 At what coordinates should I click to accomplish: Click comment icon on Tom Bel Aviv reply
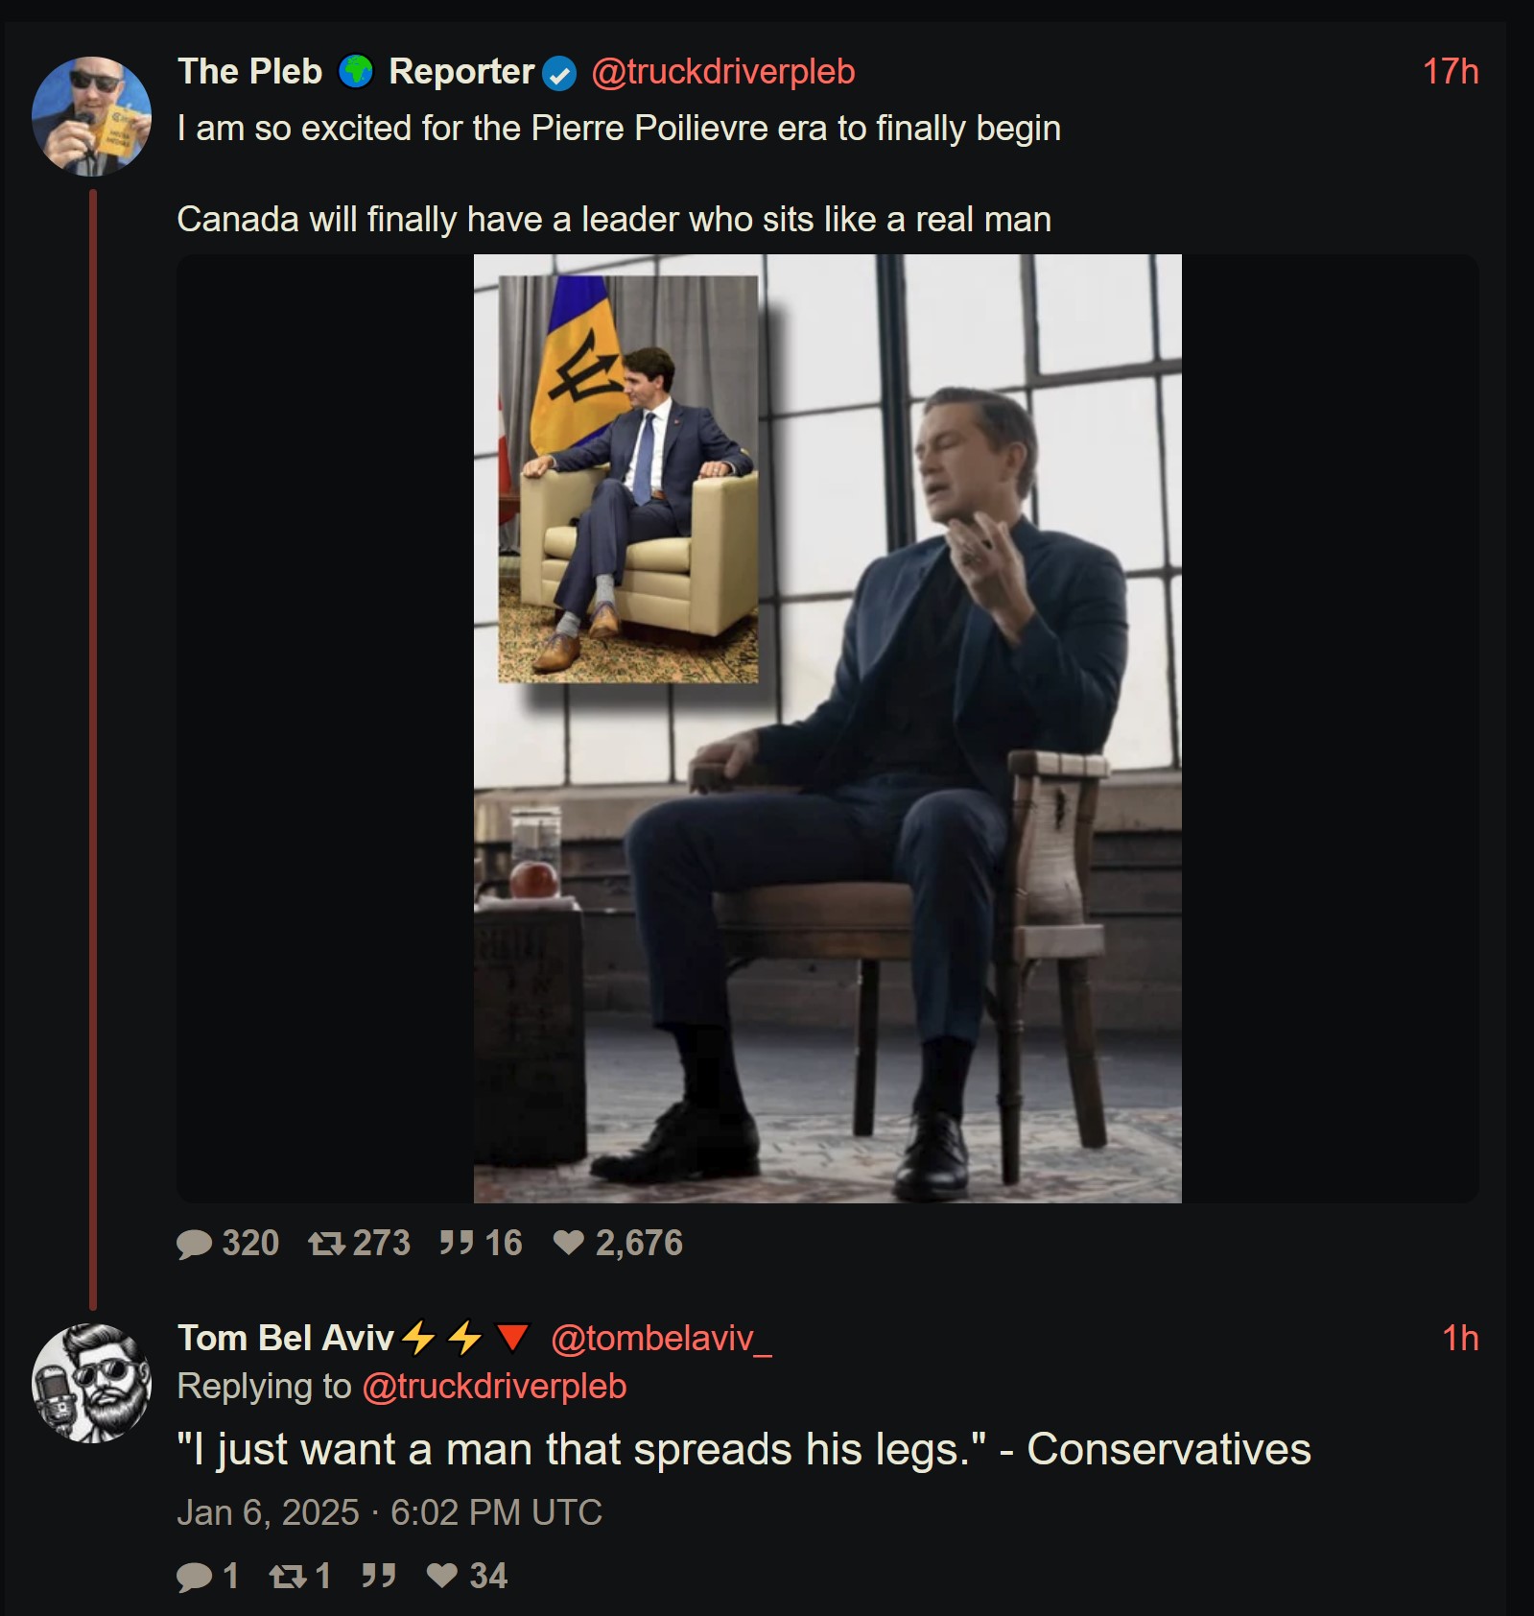tap(195, 1576)
